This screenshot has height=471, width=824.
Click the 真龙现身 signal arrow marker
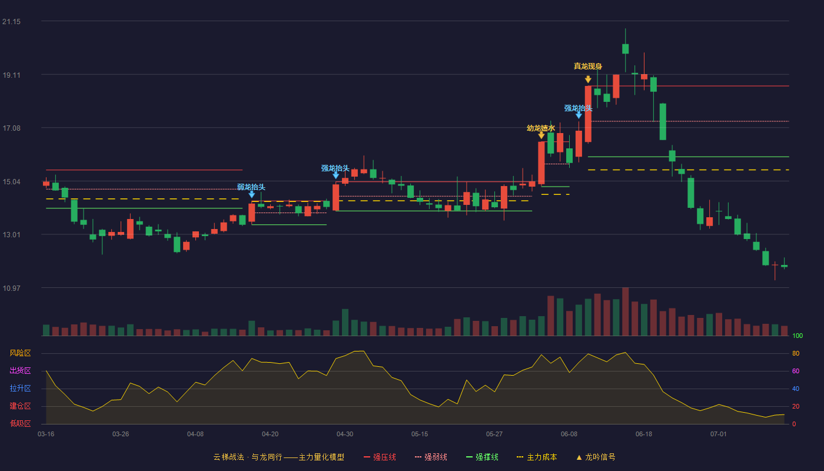pyautogui.click(x=588, y=79)
